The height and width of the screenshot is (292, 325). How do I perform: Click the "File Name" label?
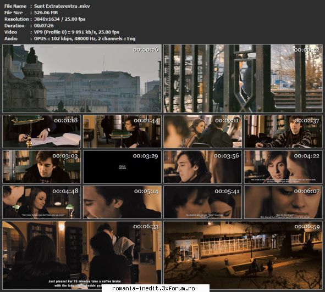point(15,6)
